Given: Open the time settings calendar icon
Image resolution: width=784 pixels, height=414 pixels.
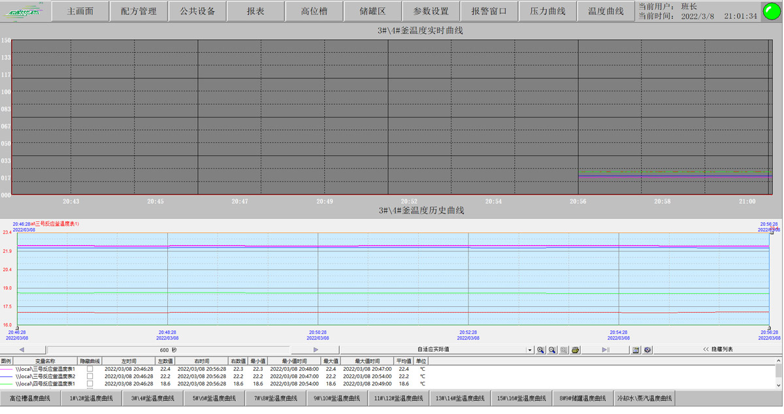Looking at the screenshot, I should pyautogui.click(x=636, y=350).
